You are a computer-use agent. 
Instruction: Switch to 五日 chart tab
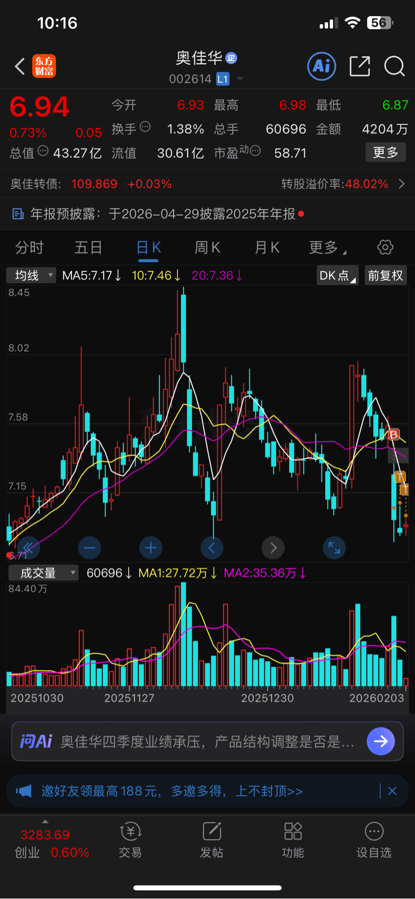click(x=89, y=248)
